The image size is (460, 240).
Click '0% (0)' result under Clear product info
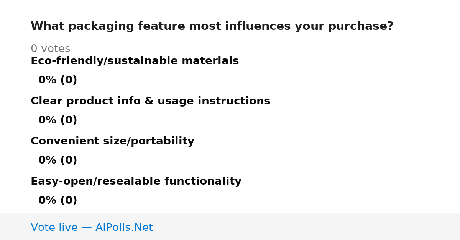(58, 120)
